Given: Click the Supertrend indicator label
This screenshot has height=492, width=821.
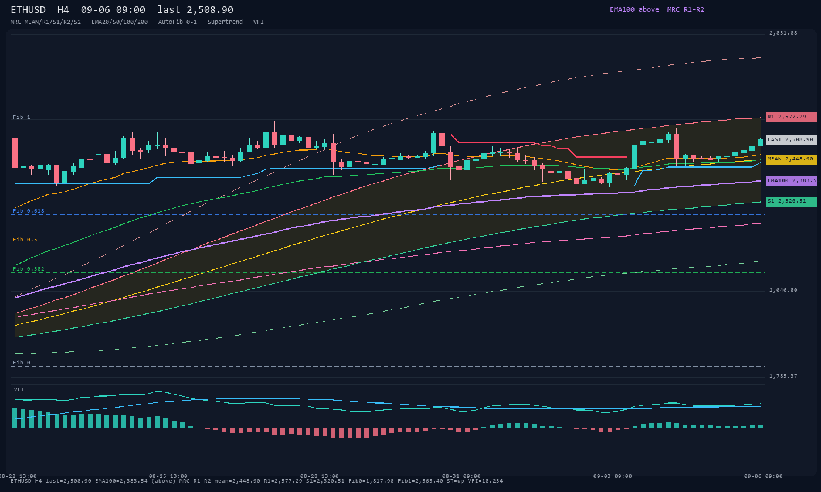Looking at the screenshot, I should pos(225,22).
